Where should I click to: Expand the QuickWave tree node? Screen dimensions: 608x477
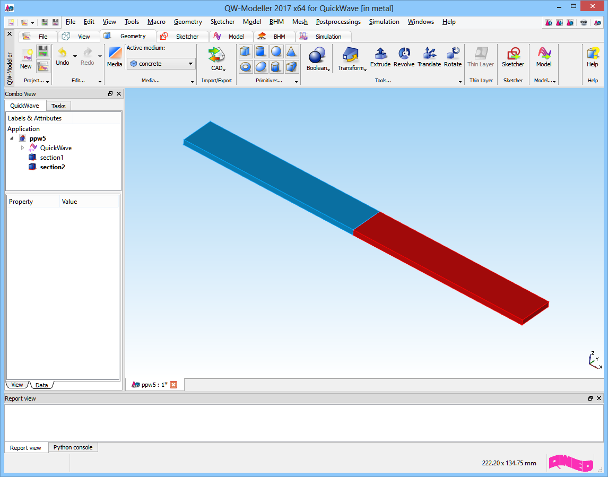point(22,148)
